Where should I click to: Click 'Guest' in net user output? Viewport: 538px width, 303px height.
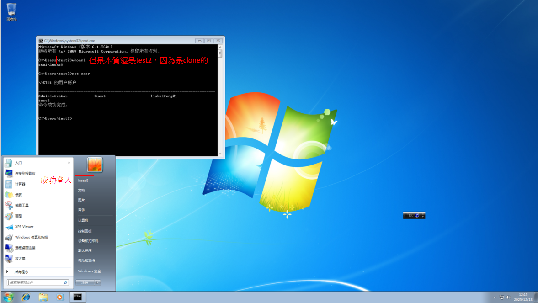click(100, 96)
